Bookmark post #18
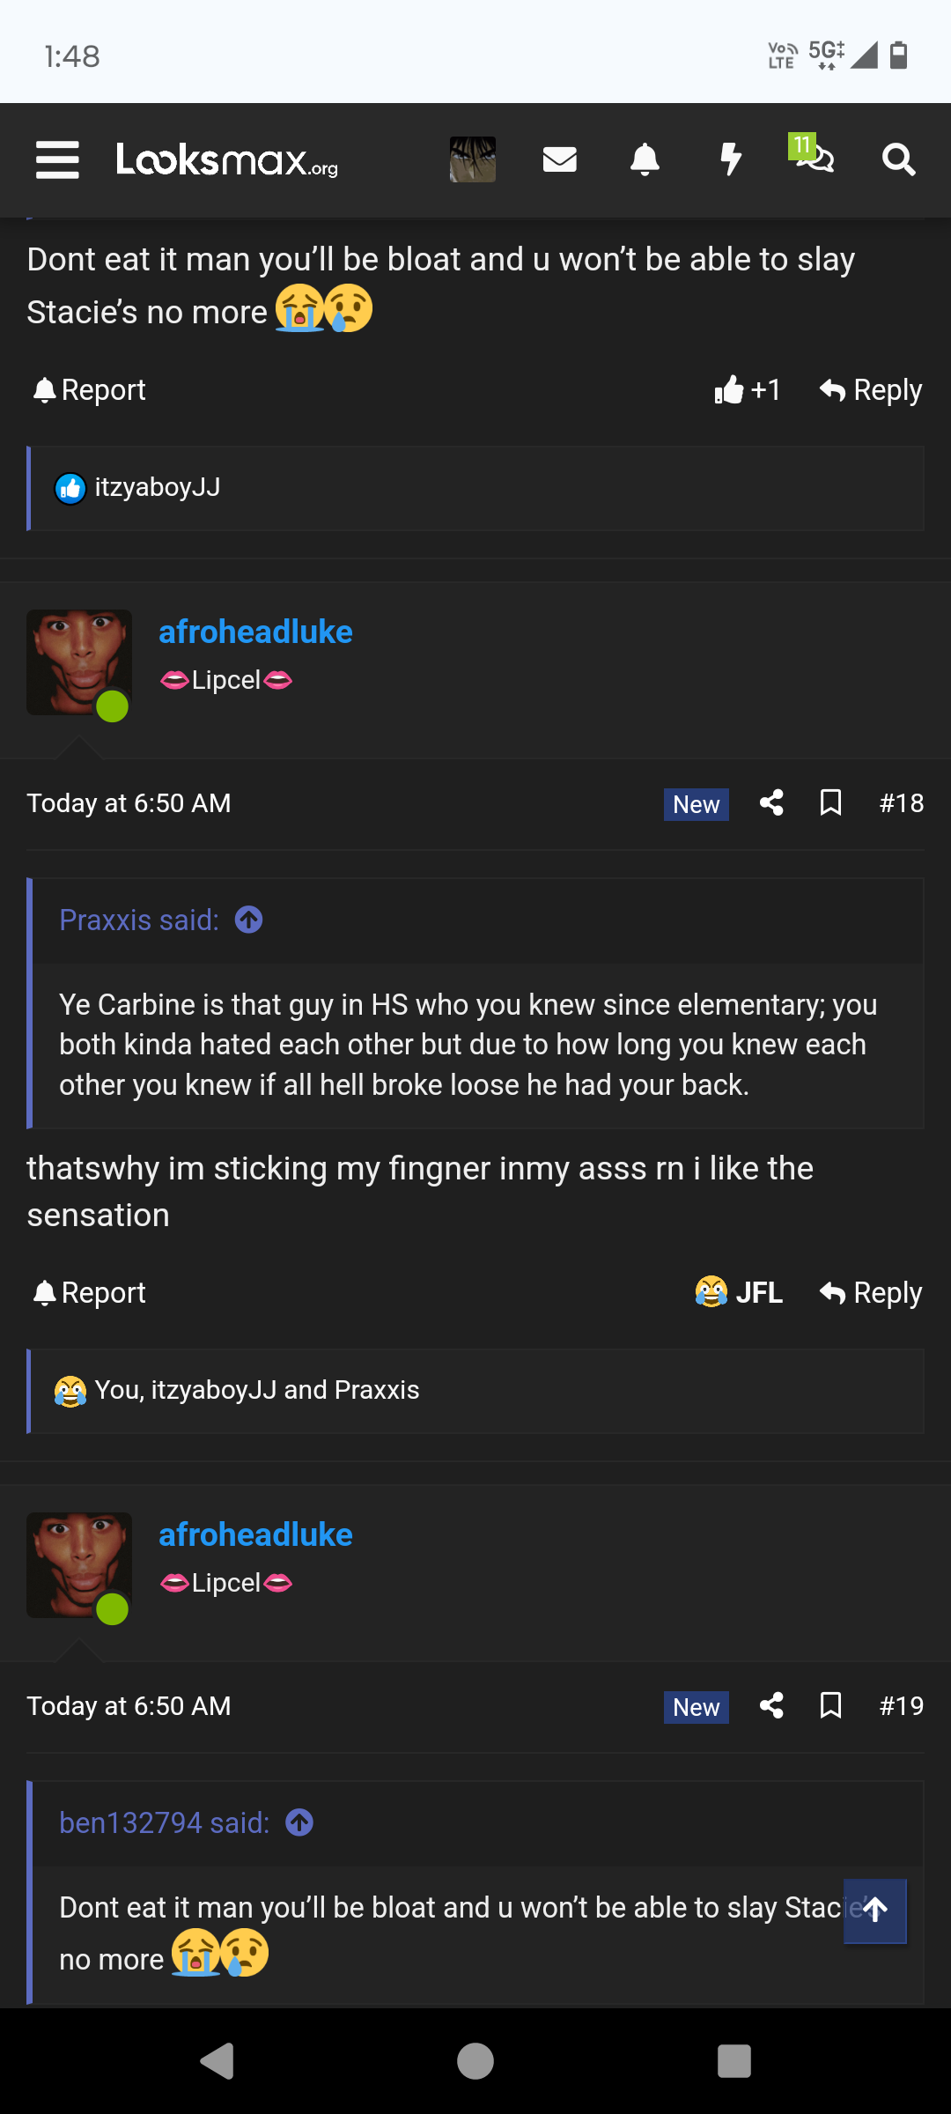 click(830, 802)
